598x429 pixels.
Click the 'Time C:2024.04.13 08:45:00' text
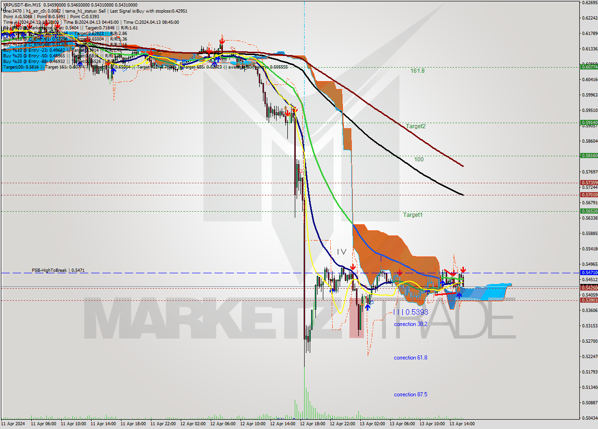[151, 22]
